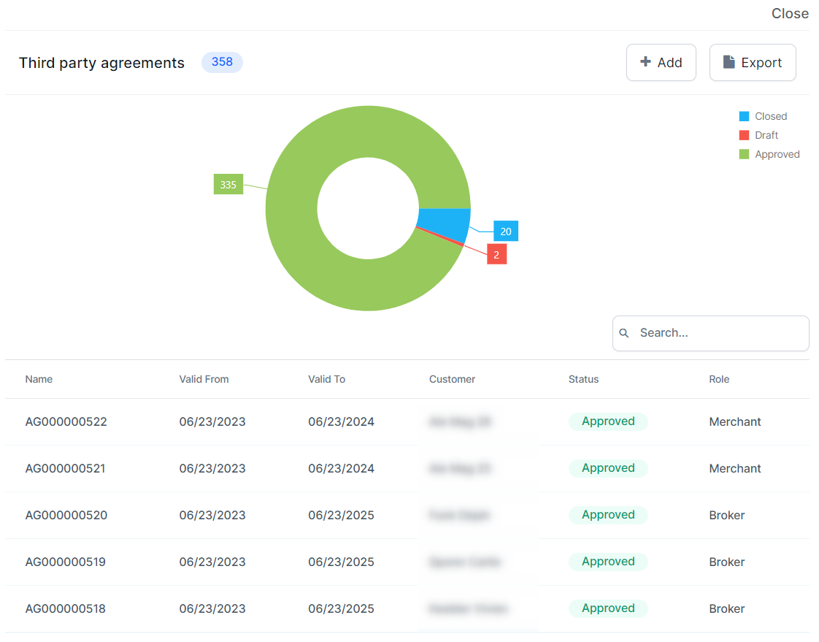This screenshot has width=819, height=642.
Task: Click the green 335 chart label
Action: (x=228, y=185)
